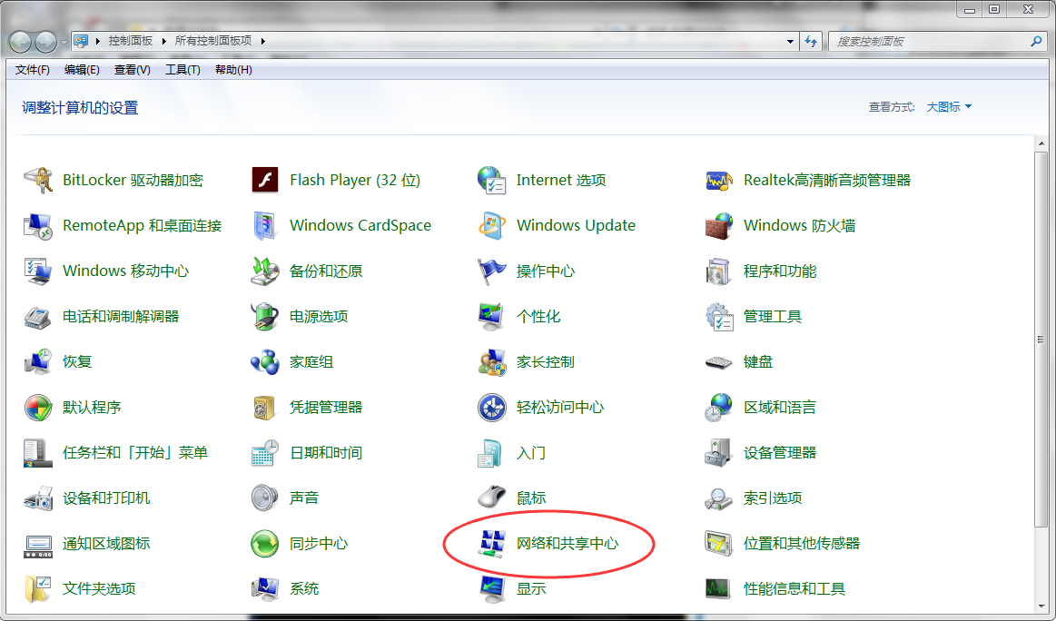Image resolution: width=1056 pixels, height=621 pixels.
Task: Open the Flash Player (32 位) icon
Action: 265,180
